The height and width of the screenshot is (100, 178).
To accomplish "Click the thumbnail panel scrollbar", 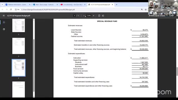I will click(x=34, y=66).
